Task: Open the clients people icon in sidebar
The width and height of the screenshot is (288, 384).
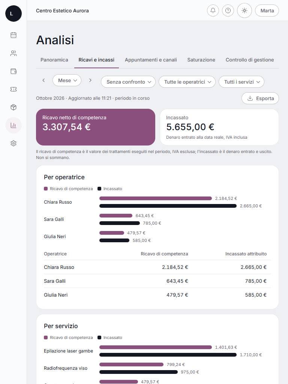Action: point(13,53)
